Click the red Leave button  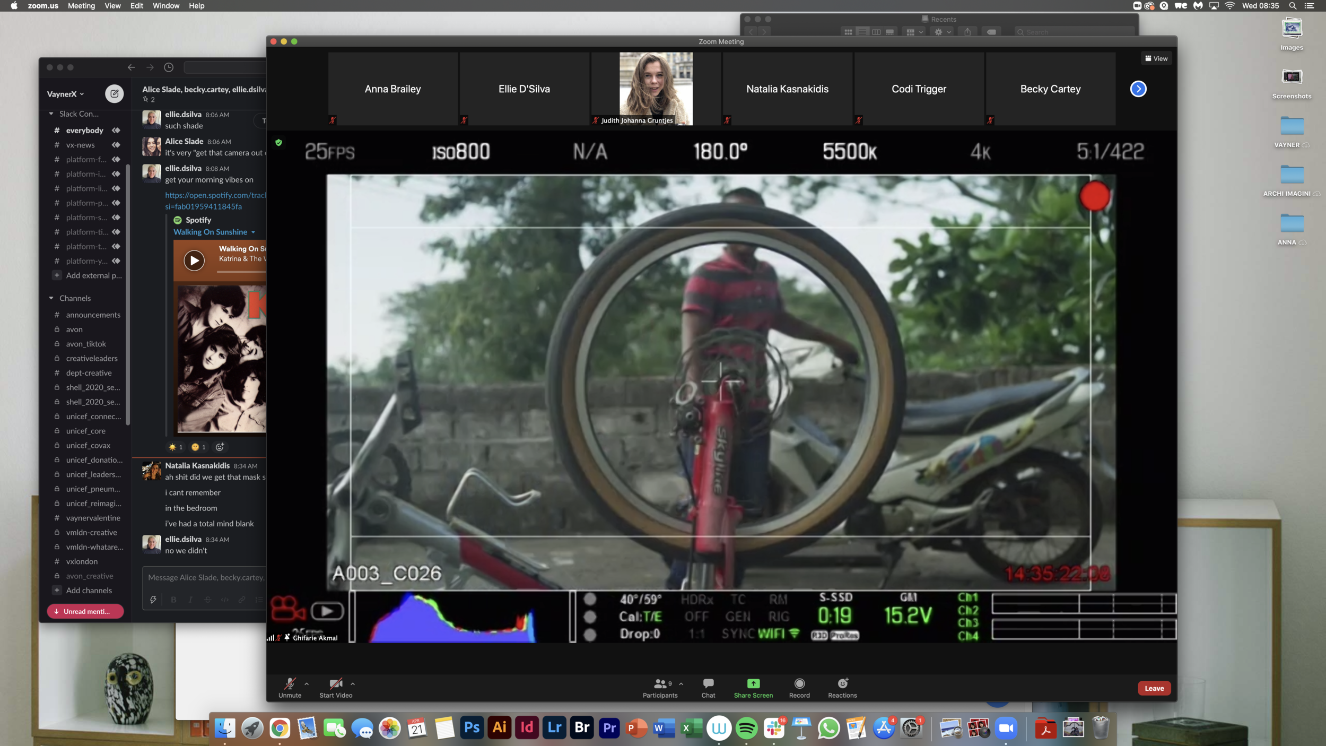(x=1154, y=688)
